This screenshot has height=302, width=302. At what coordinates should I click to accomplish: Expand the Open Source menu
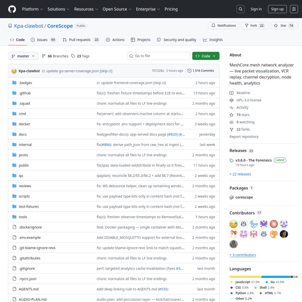(x=117, y=9)
